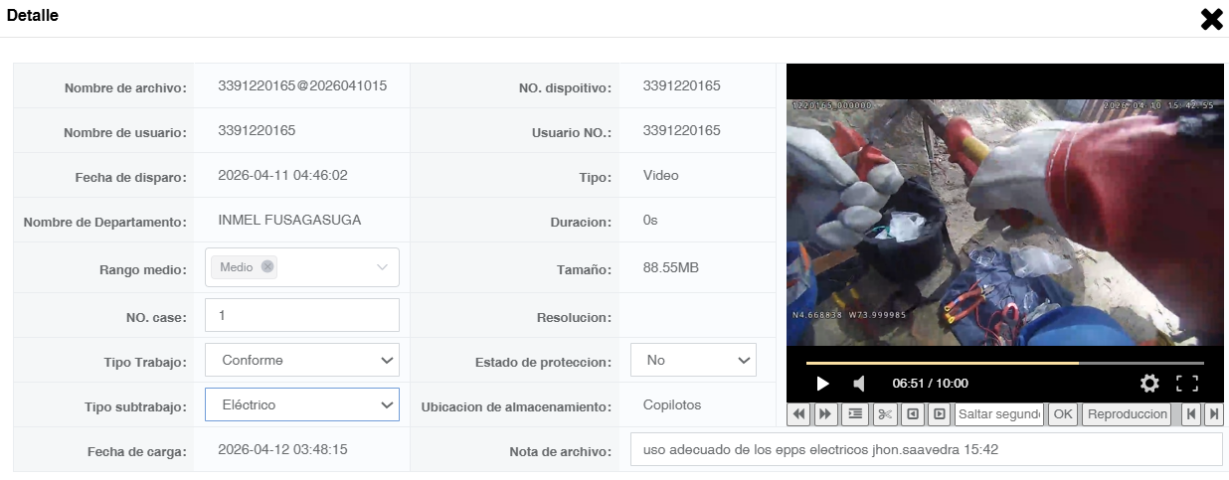This screenshot has height=480, width=1229.
Task: Click the Saltar segundos input field
Action: point(999,414)
